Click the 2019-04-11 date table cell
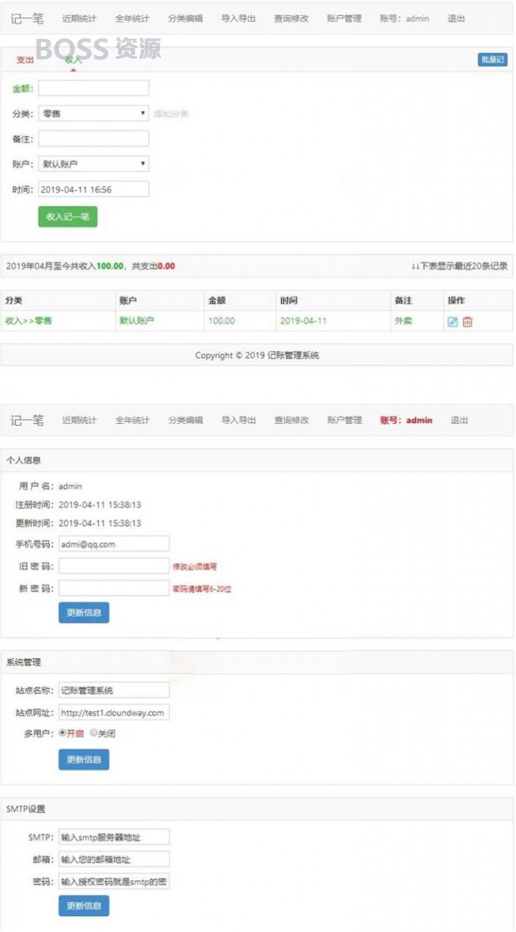The image size is (516, 932). (332, 320)
